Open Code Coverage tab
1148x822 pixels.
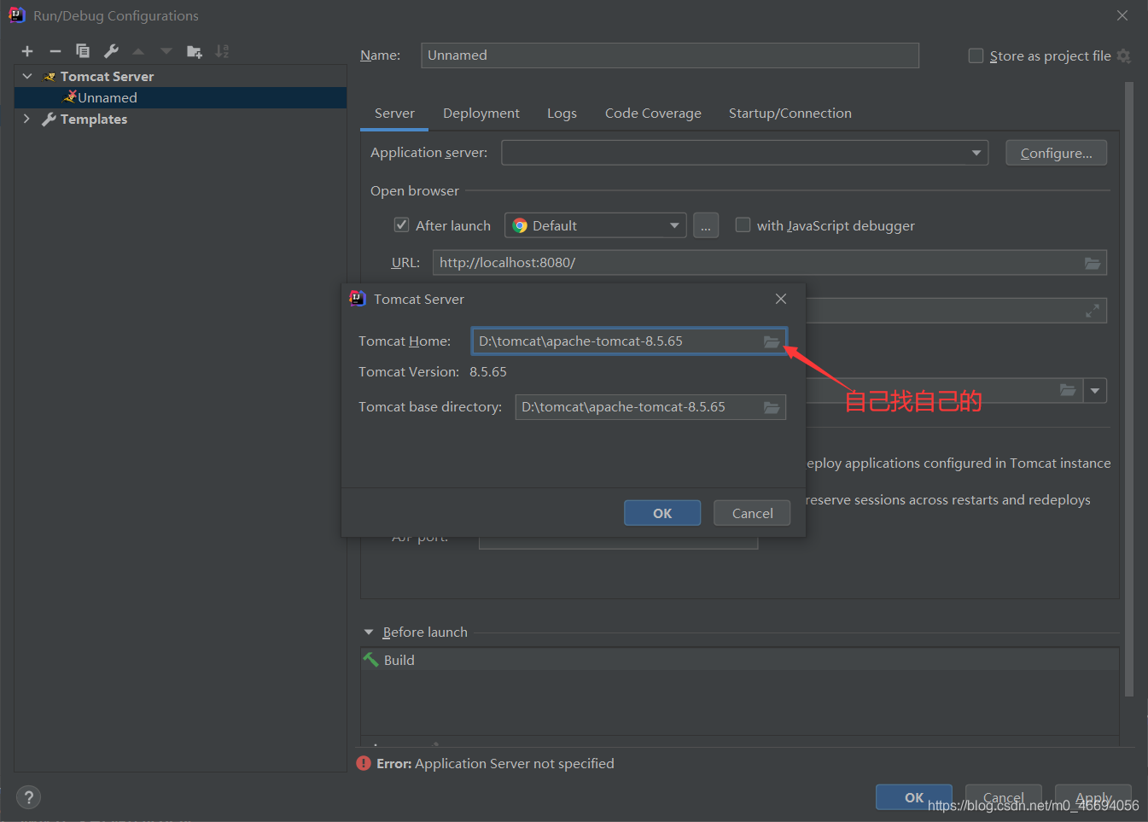coord(653,113)
